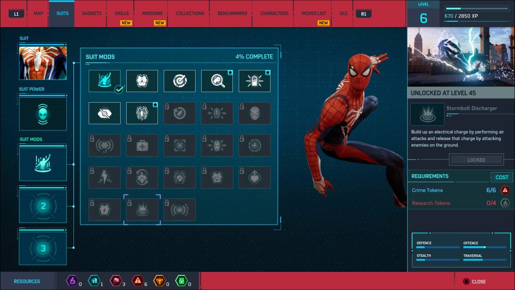The image size is (515, 290).
Task: Select the locked medkit suit mod
Action: coord(142,145)
